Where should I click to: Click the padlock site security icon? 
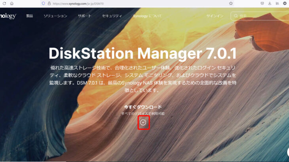tap(49, 3)
